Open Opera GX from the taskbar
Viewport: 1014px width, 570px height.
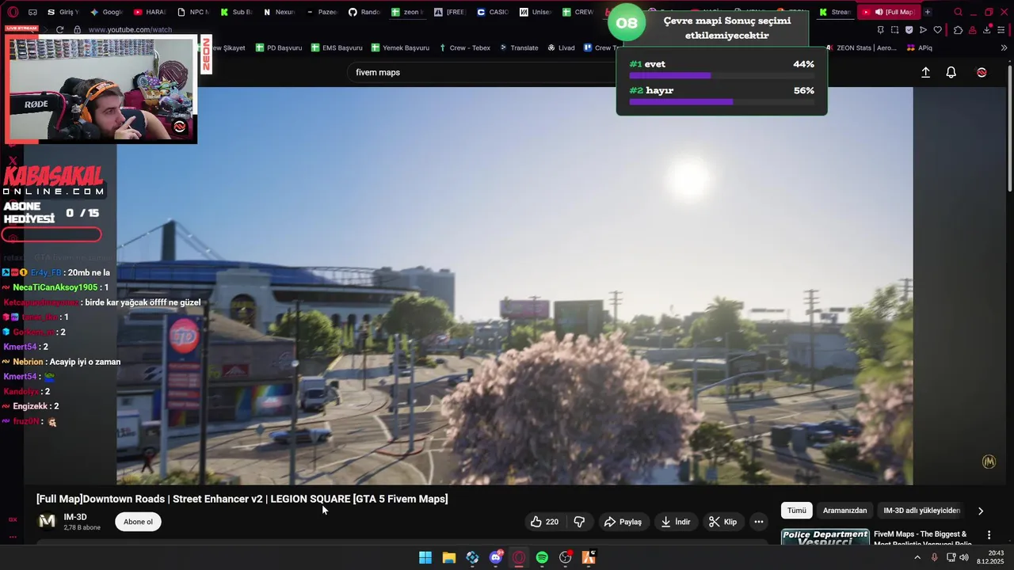pos(519,557)
